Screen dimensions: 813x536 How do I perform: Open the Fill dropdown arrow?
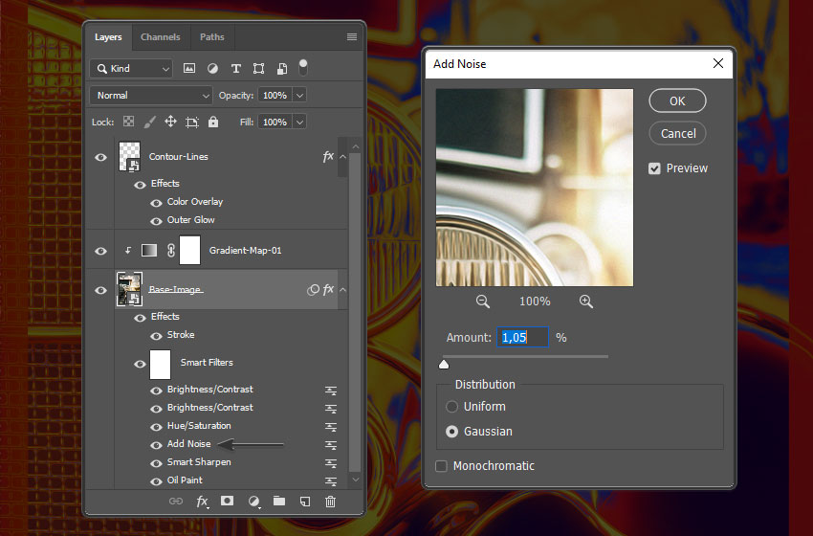299,122
